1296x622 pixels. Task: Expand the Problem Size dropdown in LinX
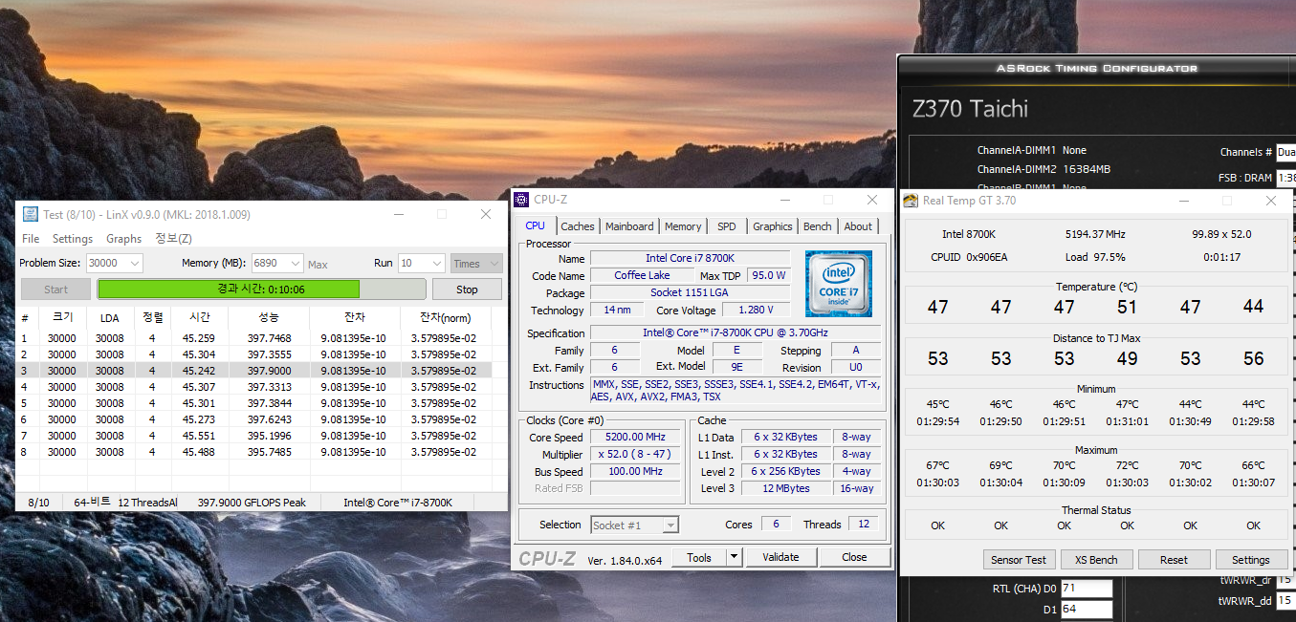[133, 264]
